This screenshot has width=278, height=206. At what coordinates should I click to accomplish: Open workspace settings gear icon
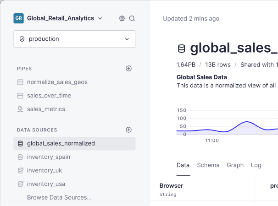[122, 18]
